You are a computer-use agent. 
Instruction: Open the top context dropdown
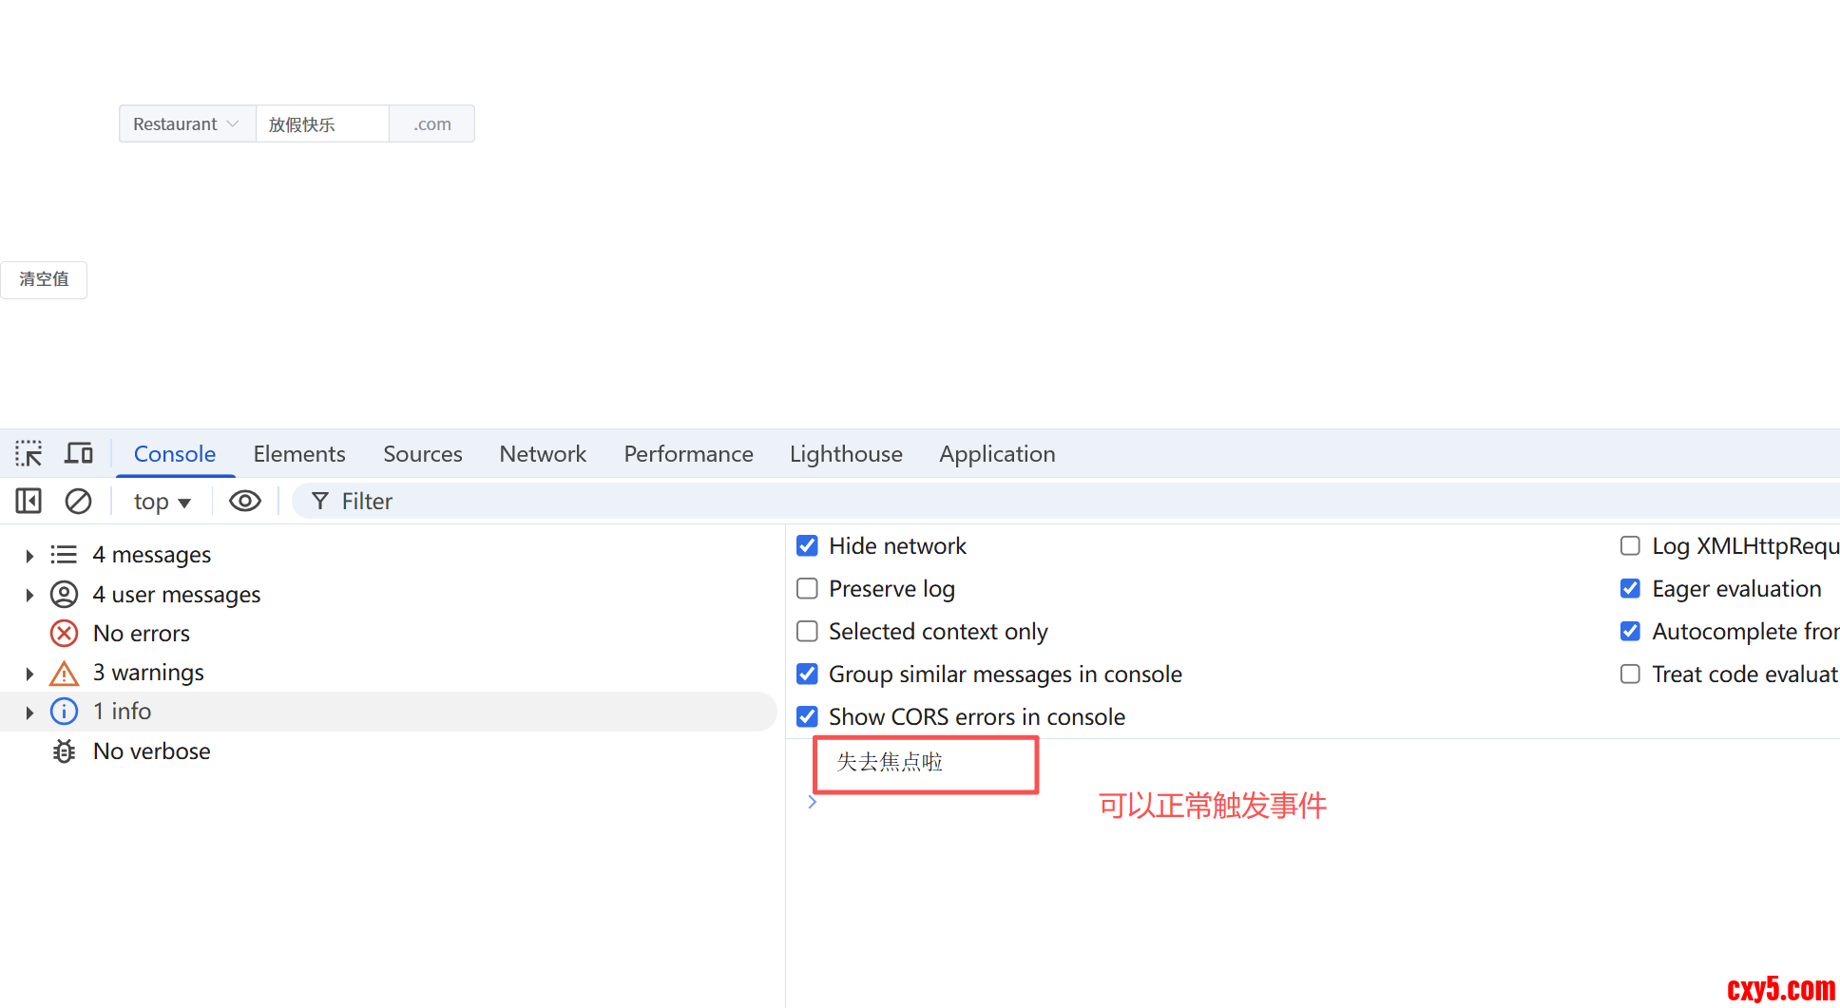162,502
